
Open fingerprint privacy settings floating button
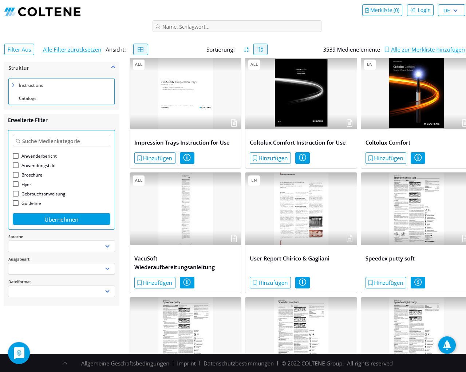(19, 353)
